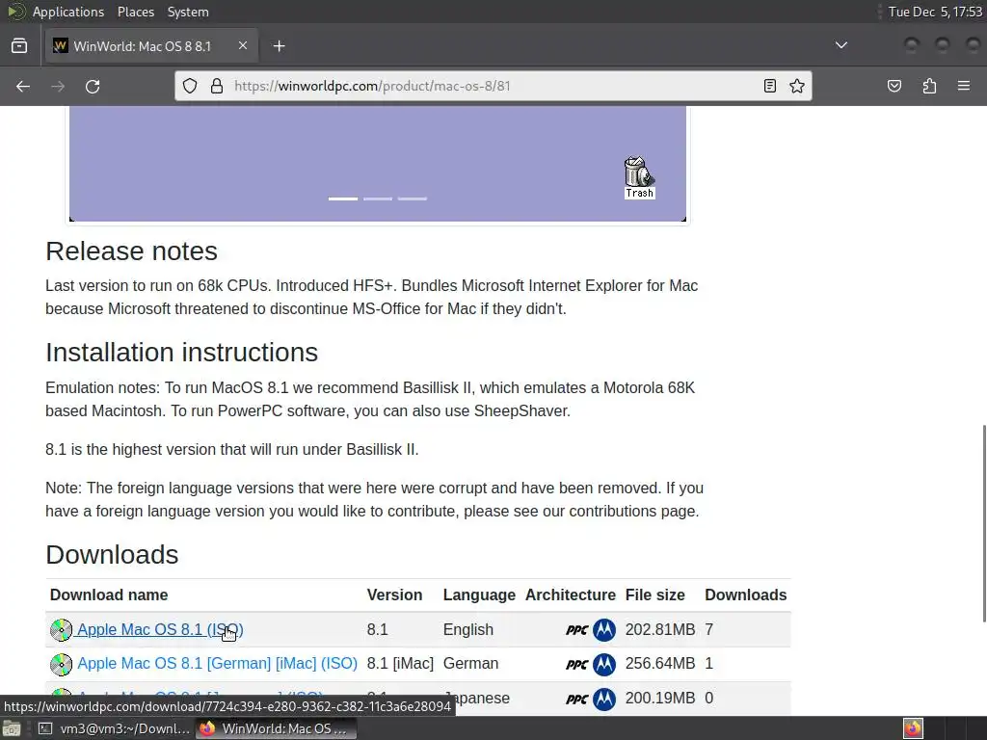Open Firefox View in the tab bar

[19, 46]
